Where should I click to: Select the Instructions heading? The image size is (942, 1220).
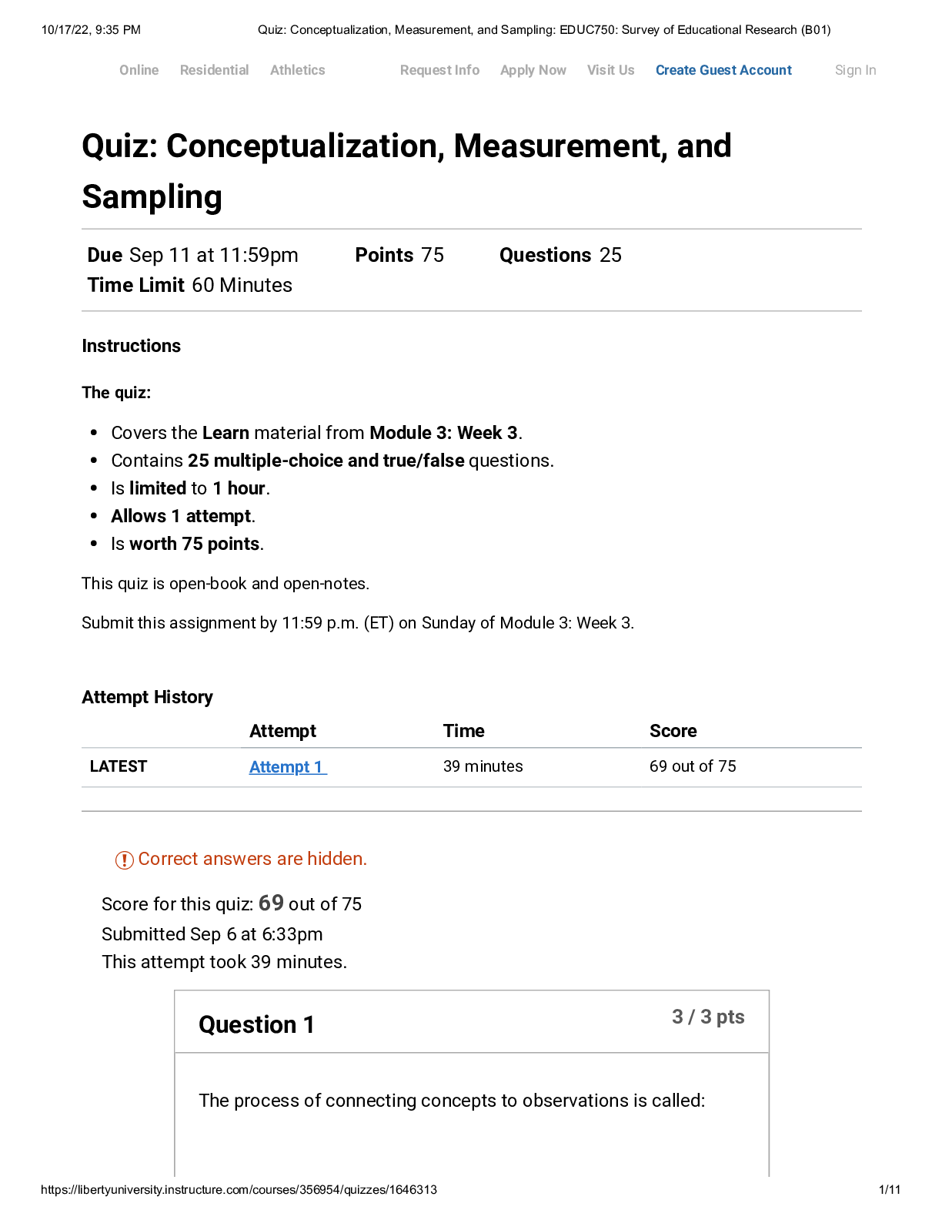131,346
